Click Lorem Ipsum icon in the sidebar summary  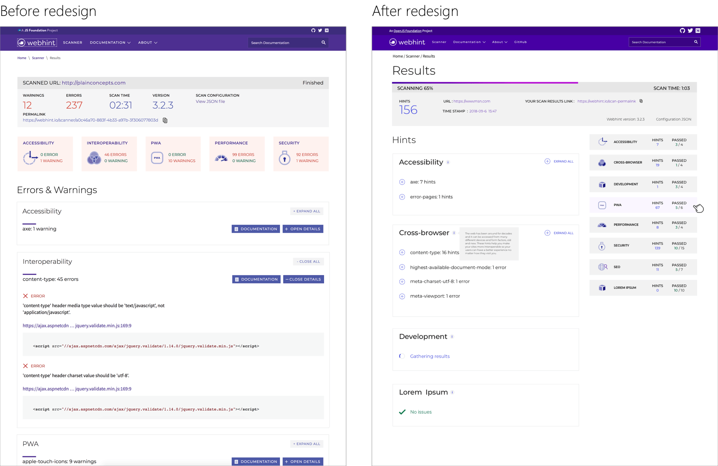pos(602,288)
